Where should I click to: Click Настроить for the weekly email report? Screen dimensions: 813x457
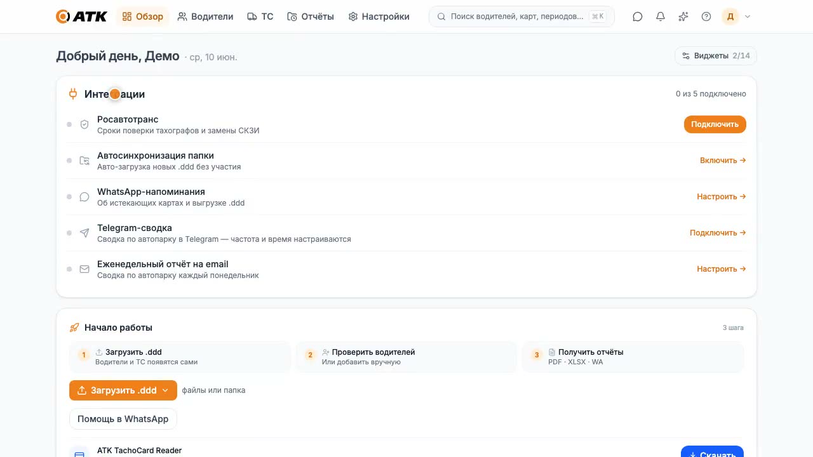tap(722, 269)
